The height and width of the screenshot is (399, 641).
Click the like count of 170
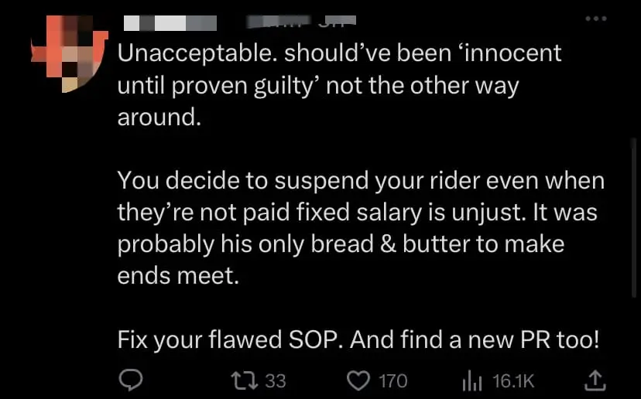[x=392, y=380]
